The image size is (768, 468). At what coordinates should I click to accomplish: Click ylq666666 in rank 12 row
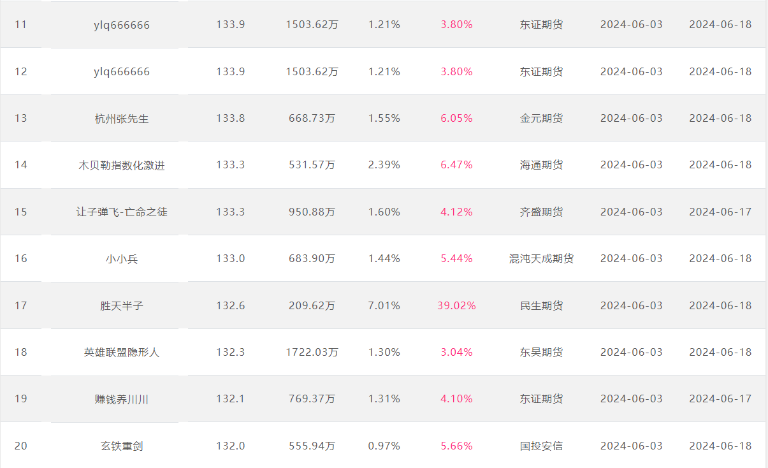coord(122,71)
